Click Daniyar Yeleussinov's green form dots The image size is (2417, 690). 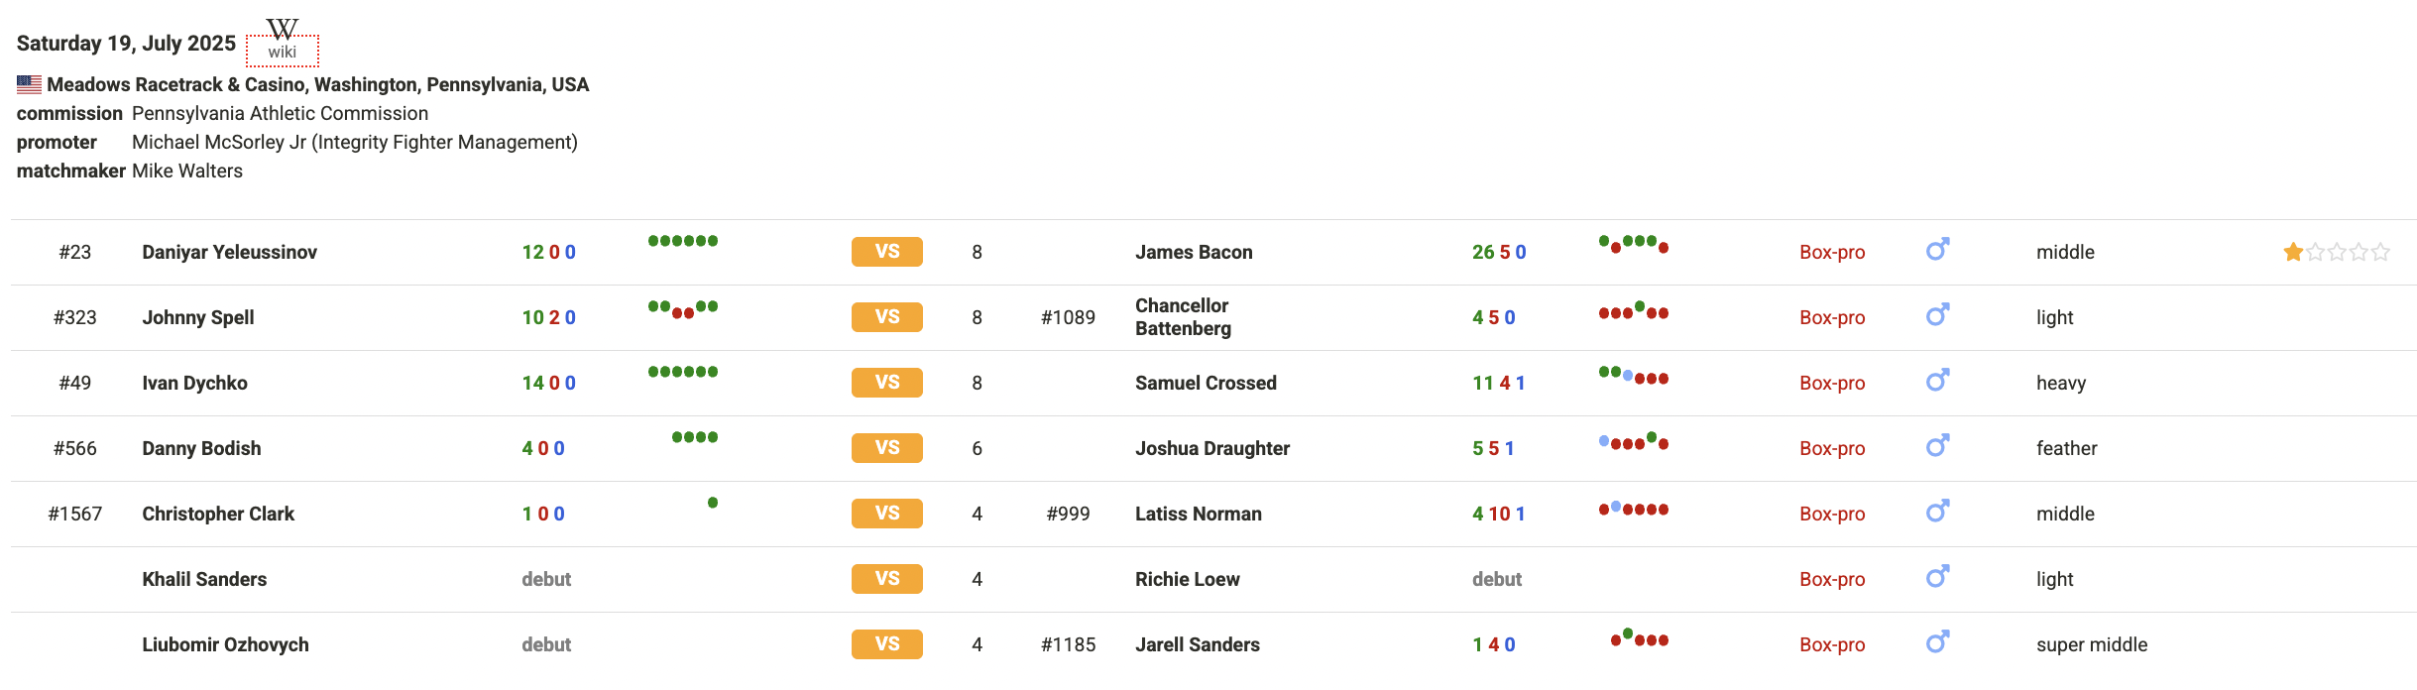point(683,241)
